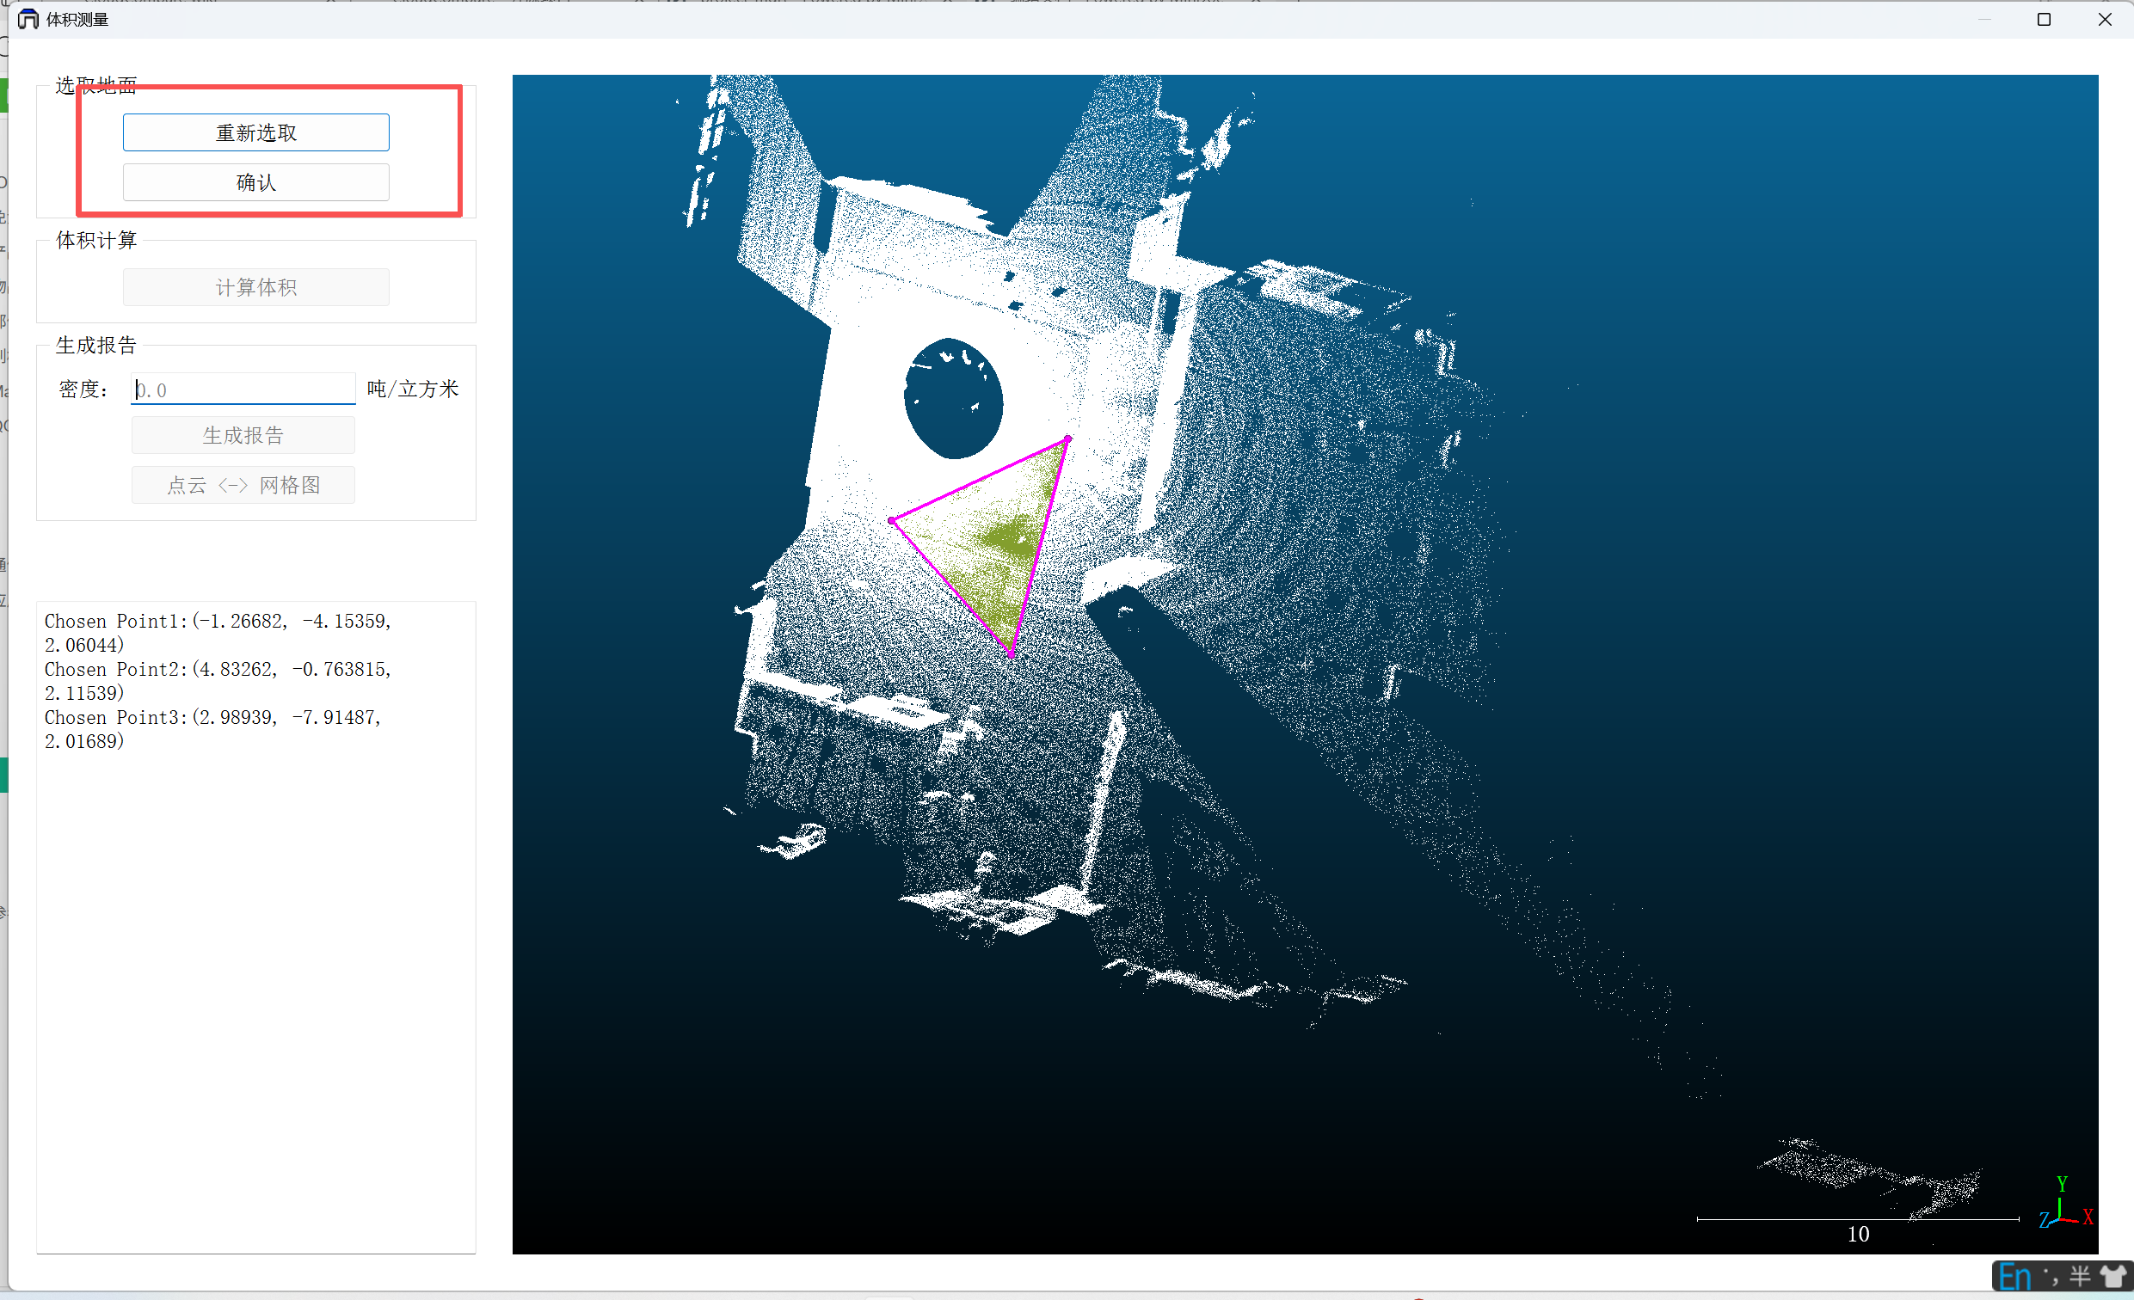This screenshot has height=1300, width=2134.
Task: Click the 半 half-width IME indicator
Action: tap(2081, 1277)
